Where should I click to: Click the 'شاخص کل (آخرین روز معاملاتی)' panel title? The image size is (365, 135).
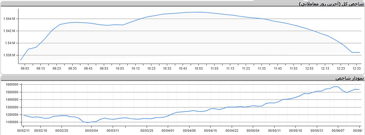pos(332,4)
